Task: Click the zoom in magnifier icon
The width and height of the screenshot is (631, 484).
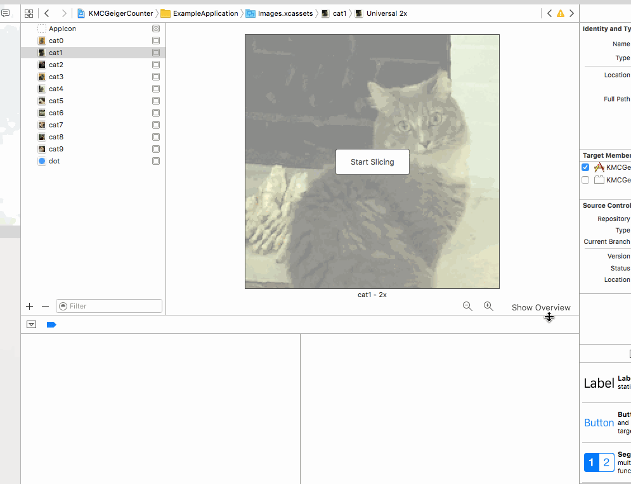Action: click(488, 306)
